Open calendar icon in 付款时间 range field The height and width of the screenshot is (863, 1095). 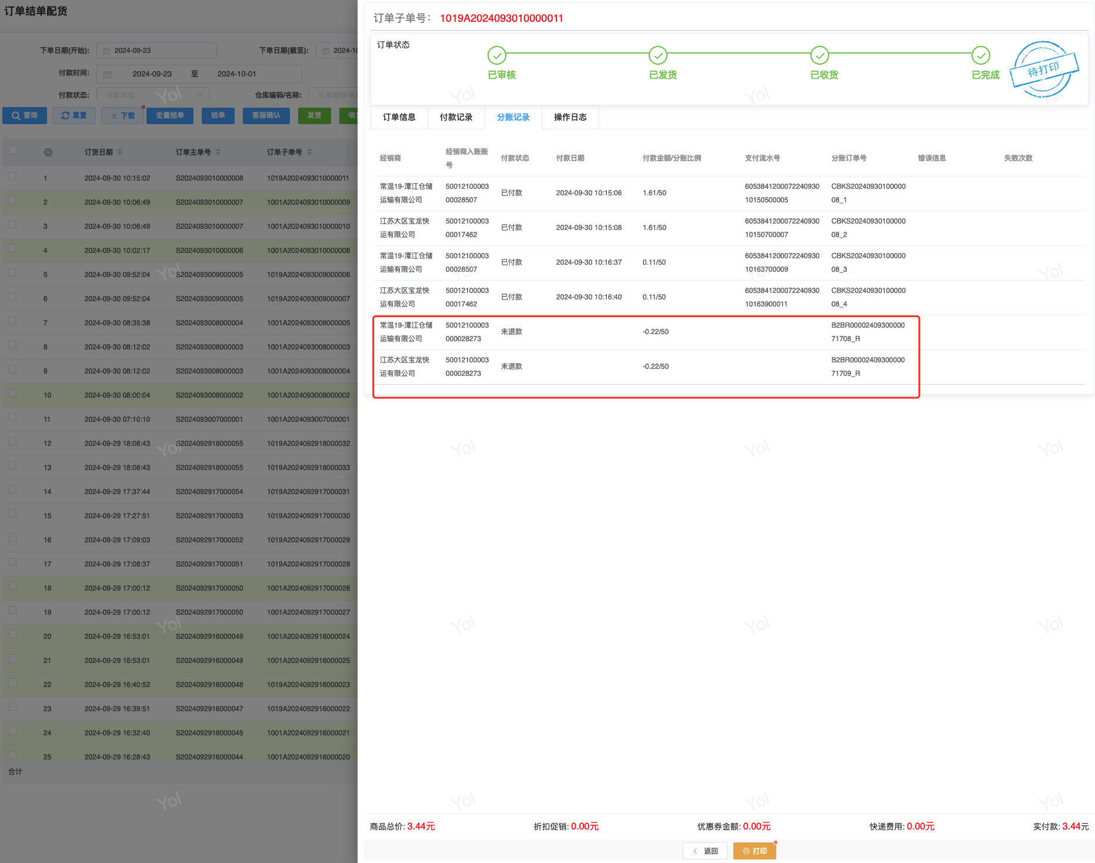click(107, 74)
